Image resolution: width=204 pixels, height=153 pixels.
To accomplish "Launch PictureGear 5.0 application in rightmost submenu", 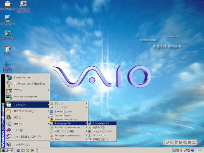I will click(102, 123).
